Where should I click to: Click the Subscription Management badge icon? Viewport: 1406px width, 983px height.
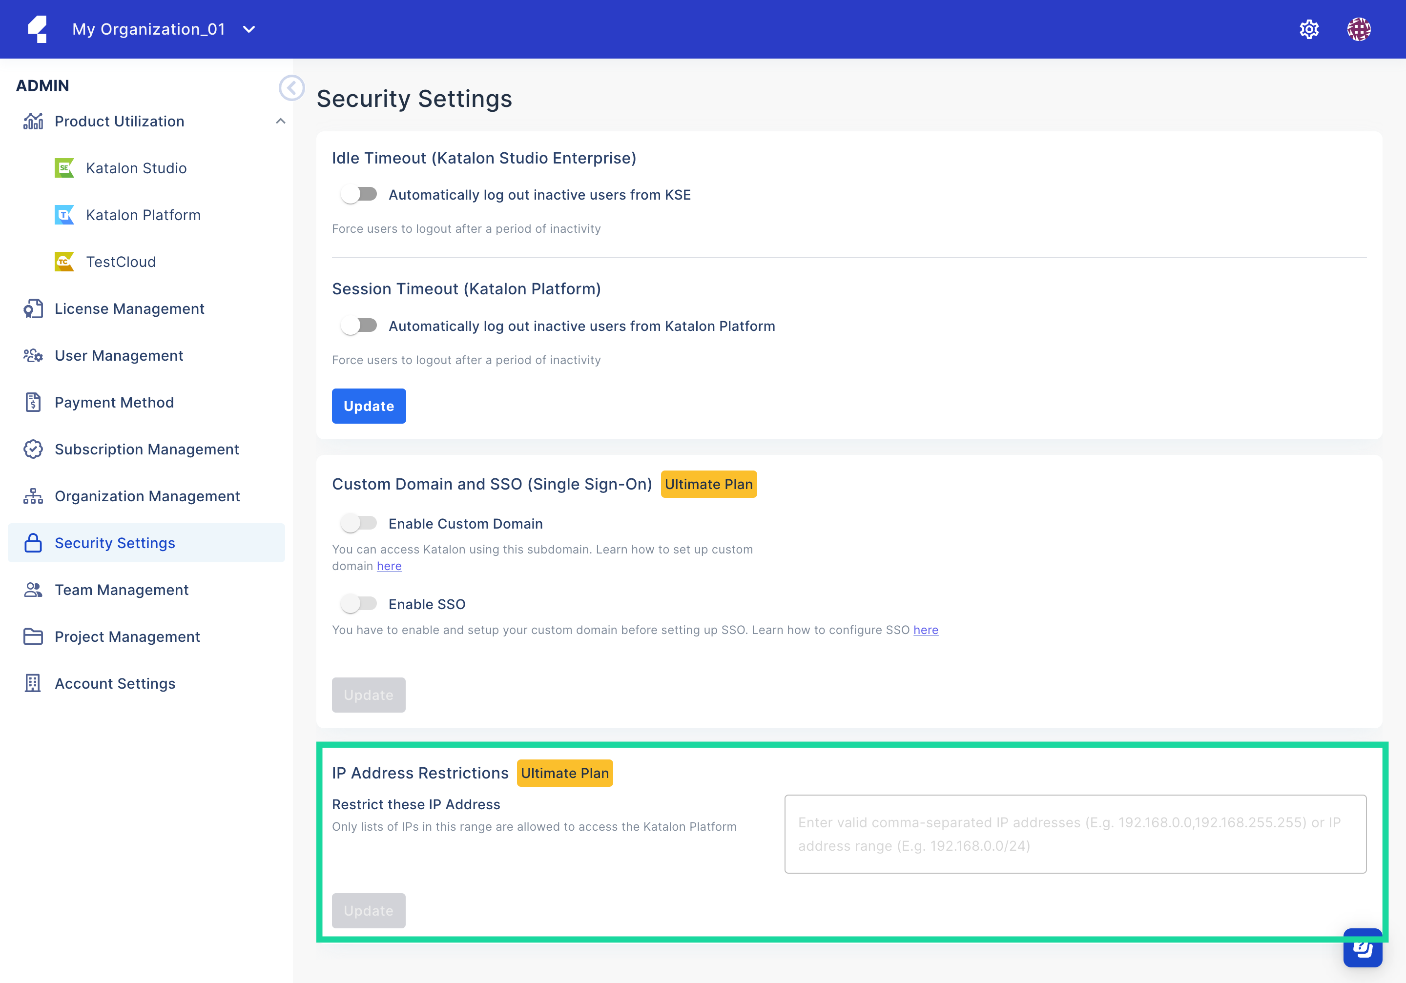(33, 449)
